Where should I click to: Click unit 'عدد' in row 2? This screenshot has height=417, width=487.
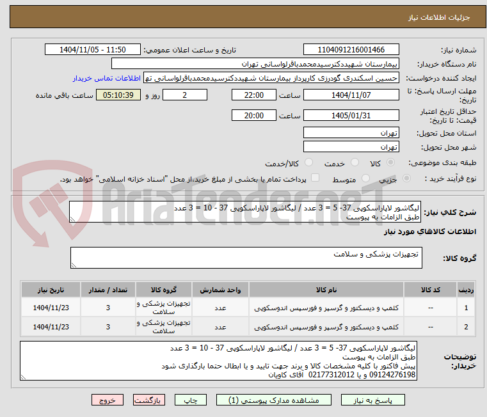pos(220,327)
